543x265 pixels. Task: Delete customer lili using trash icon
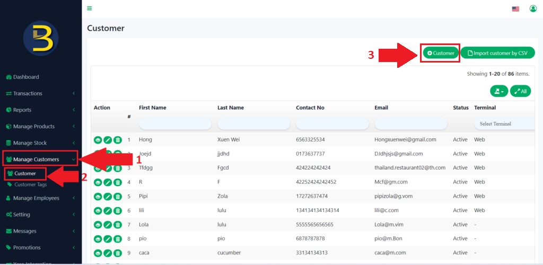118,210
